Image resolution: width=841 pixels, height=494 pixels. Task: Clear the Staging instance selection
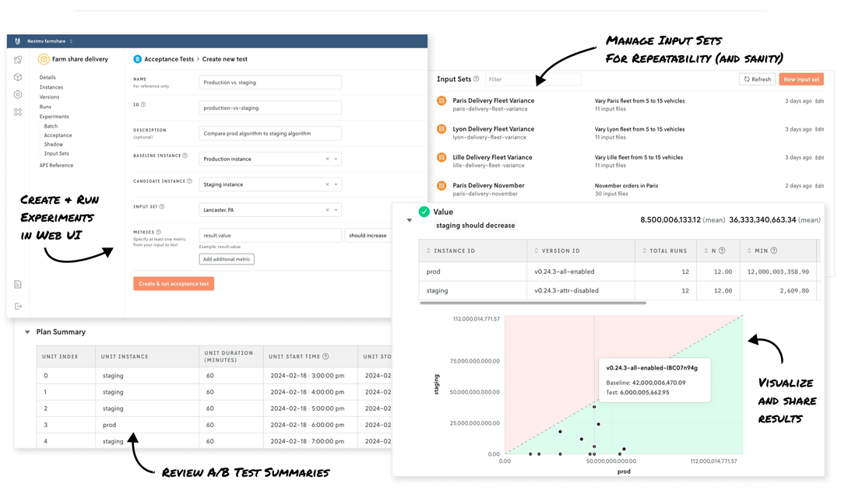click(x=327, y=184)
